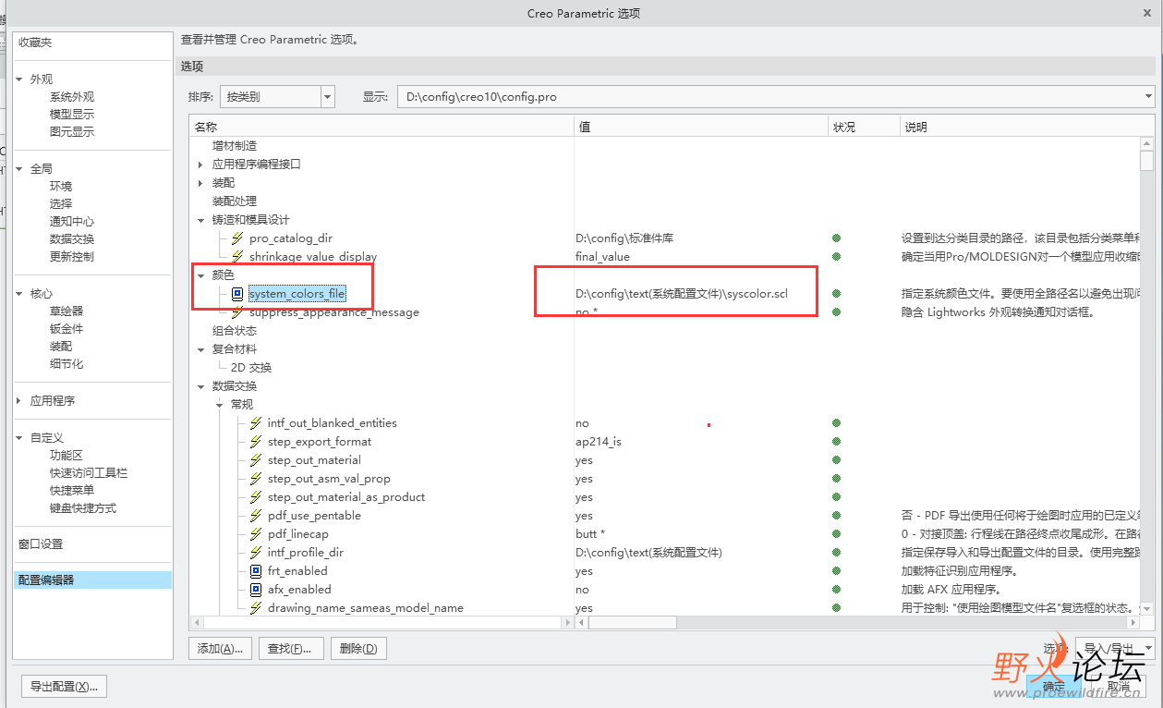Image resolution: width=1163 pixels, height=708 pixels.
Task: Click the lightning icon beside pro_catalog_dir
Action: click(237, 238)
